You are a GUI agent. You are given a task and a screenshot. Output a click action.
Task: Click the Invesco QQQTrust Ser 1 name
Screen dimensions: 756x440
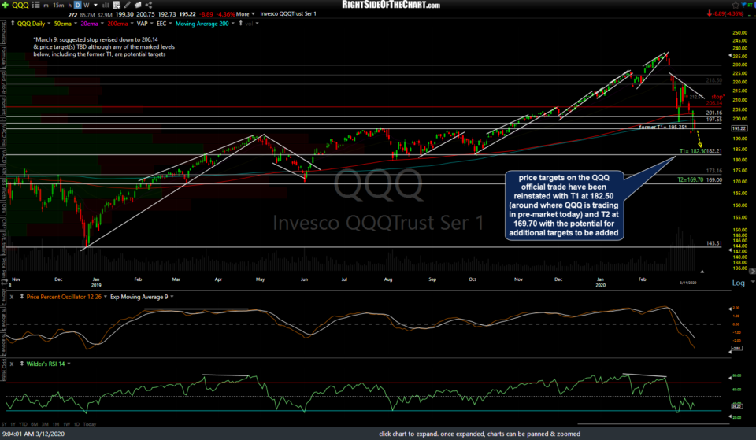(288, 14)
